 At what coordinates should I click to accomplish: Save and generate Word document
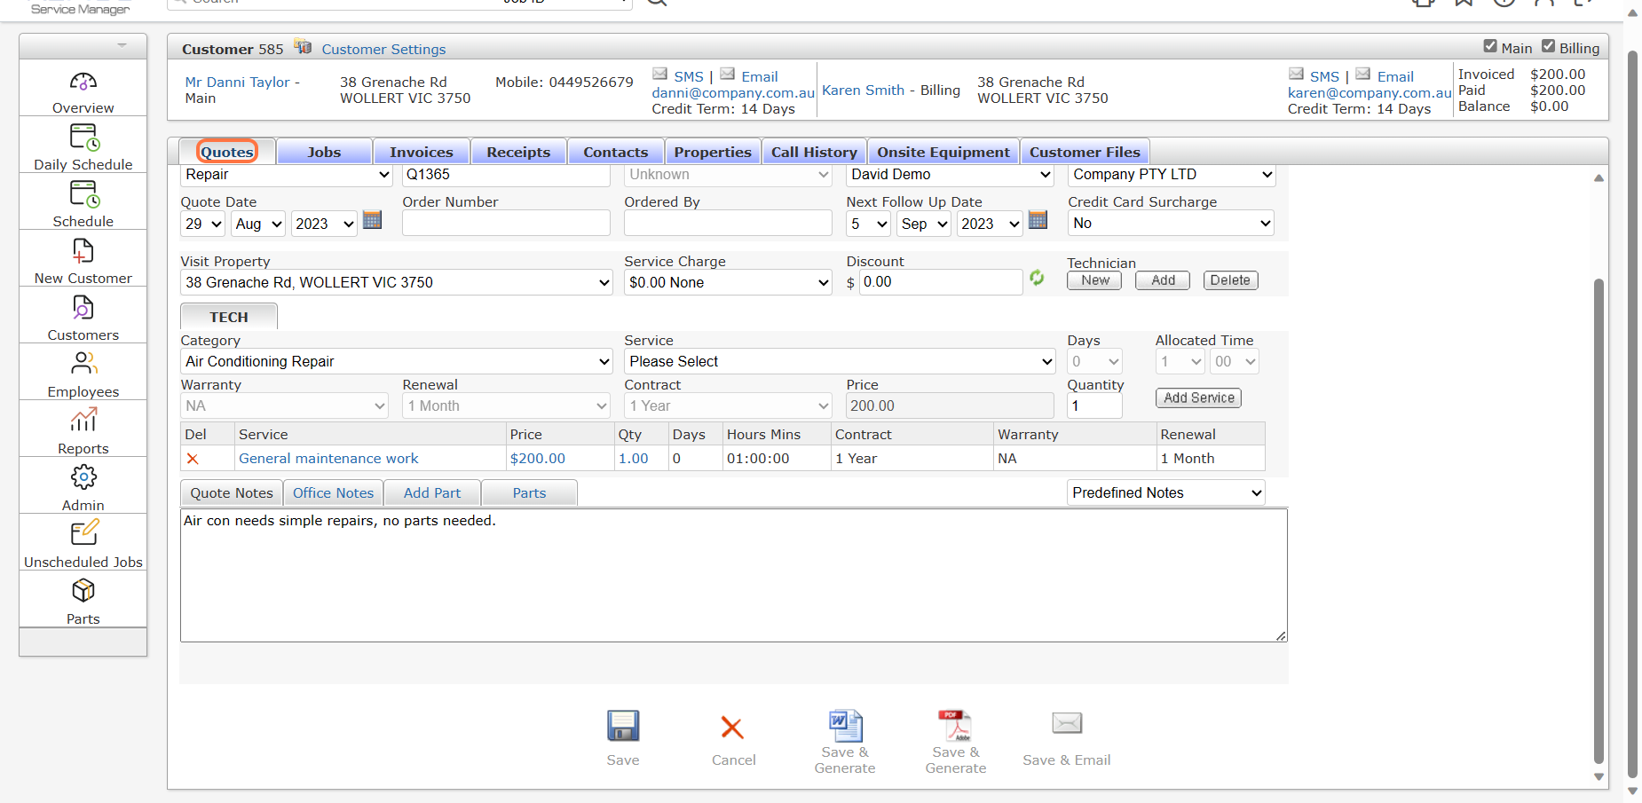pos(845,725)
